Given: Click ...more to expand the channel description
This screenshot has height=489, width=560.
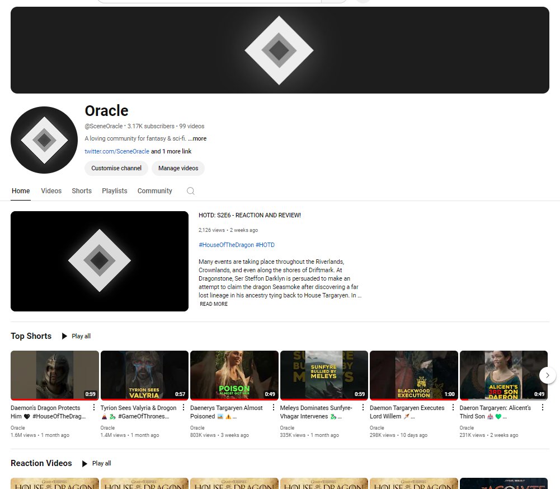Looking at the screenshot, I should 198,138.
